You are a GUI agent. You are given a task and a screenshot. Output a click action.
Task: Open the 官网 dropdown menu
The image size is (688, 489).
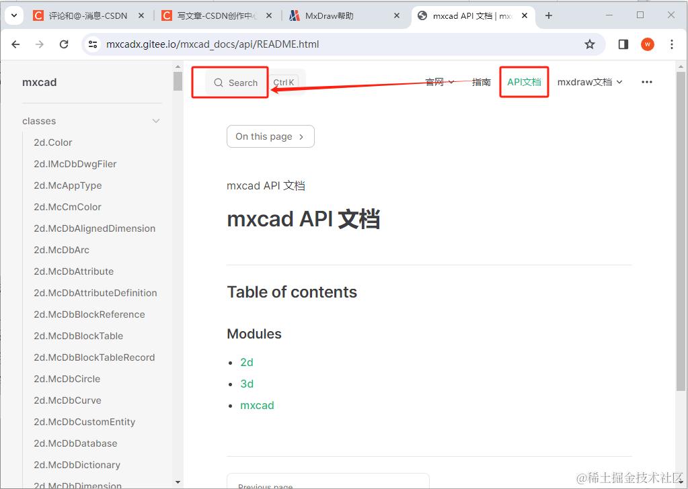pyautogui.click(x=439, y=82)
